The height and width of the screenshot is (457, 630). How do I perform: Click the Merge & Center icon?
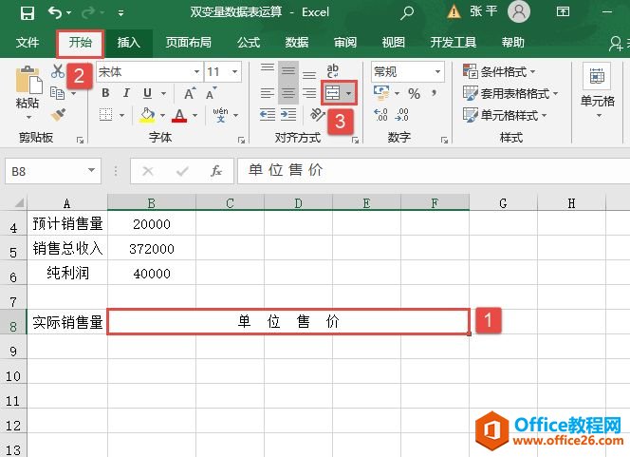tap(334, 93)
